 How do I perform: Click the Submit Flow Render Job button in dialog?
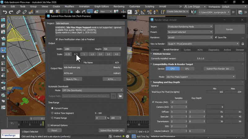[112, 130]
